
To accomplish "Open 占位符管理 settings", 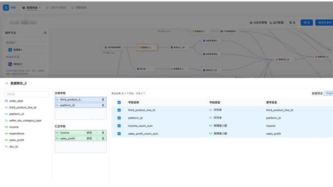I will [x=258, y=23].
